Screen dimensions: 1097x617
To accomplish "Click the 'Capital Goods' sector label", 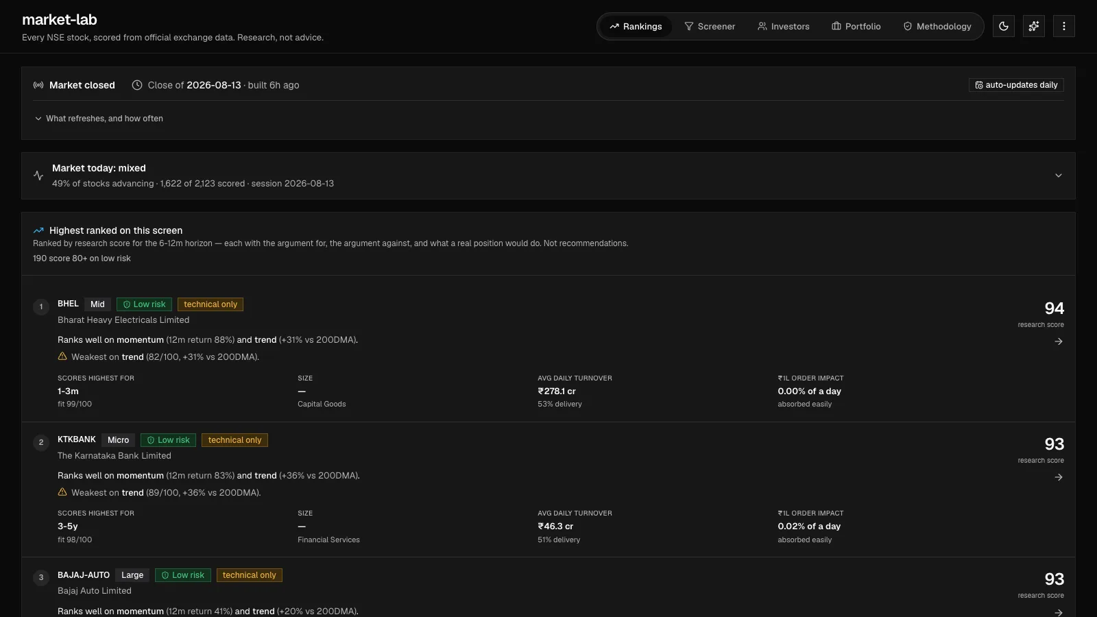I will (322, 404).
